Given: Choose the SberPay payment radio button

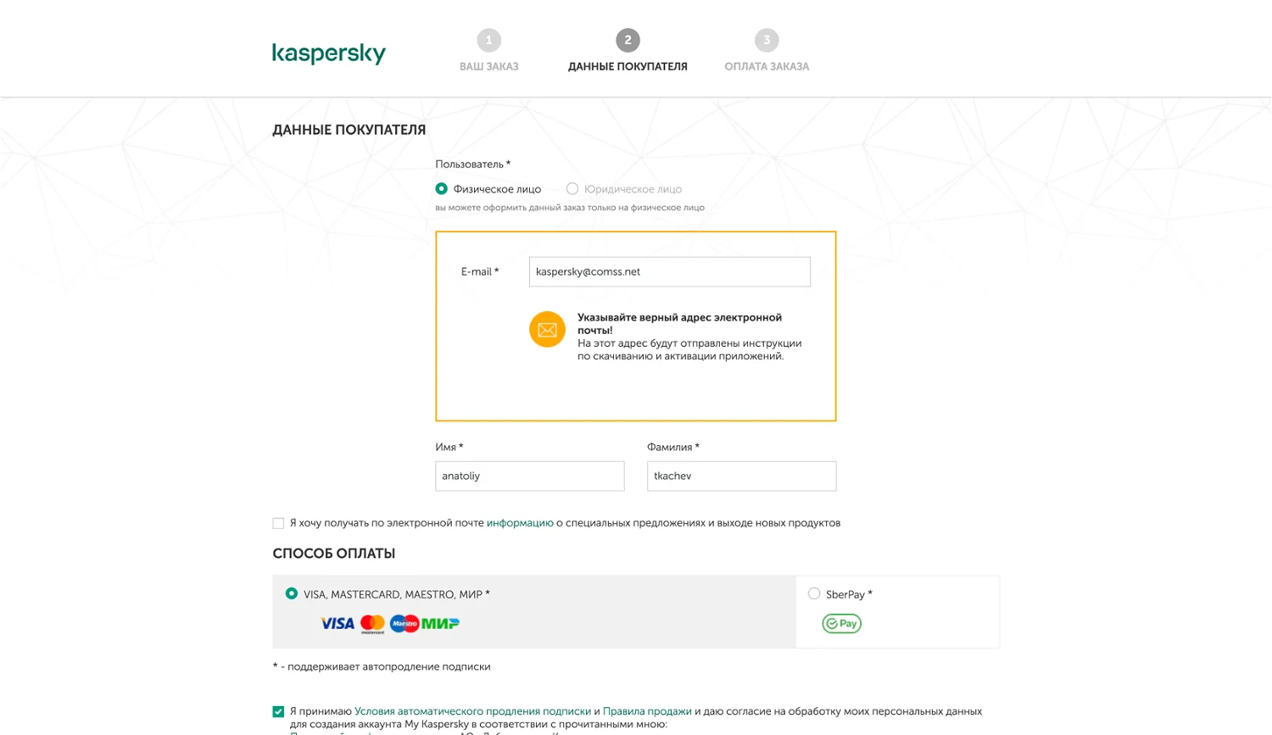Looking at the screenshot, I should [814, 593].
